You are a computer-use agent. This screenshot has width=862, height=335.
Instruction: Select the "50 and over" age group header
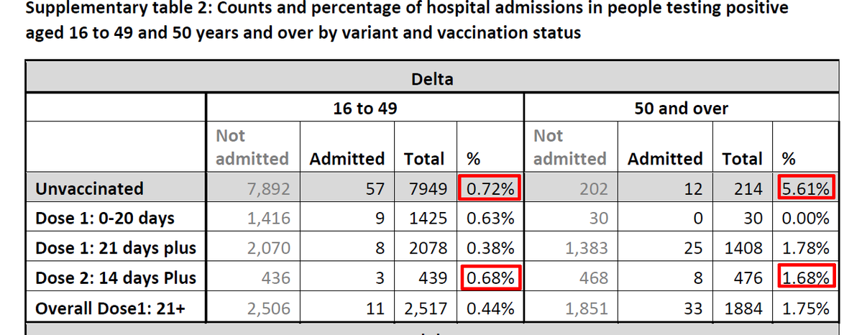681,109
